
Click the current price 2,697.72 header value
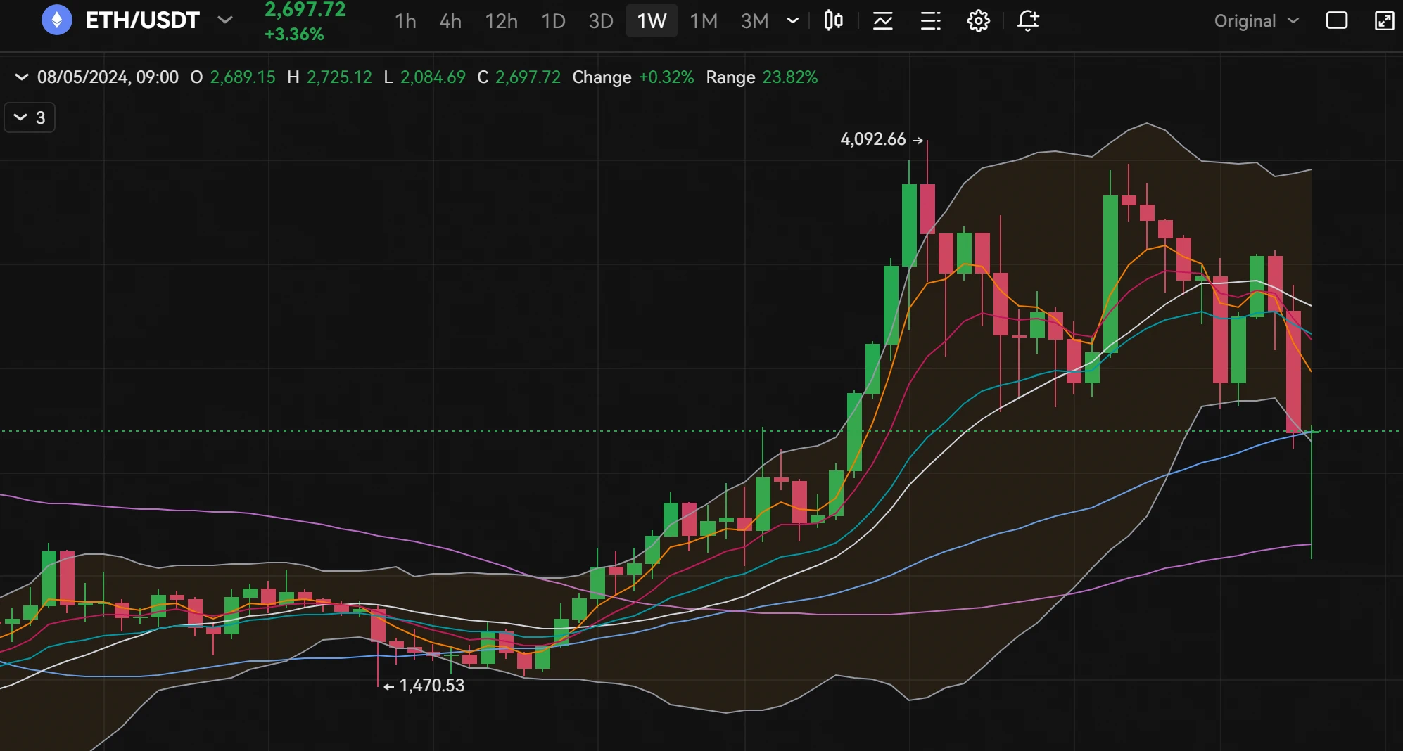click(305, 9)
